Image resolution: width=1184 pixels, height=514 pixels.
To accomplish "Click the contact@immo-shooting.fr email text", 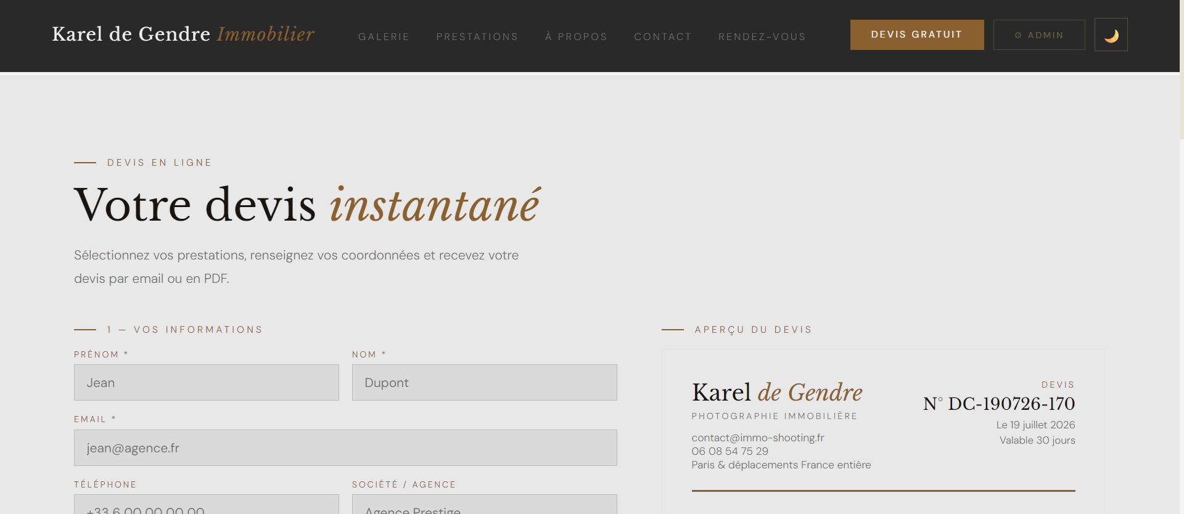I will click(x=757, y=438).
